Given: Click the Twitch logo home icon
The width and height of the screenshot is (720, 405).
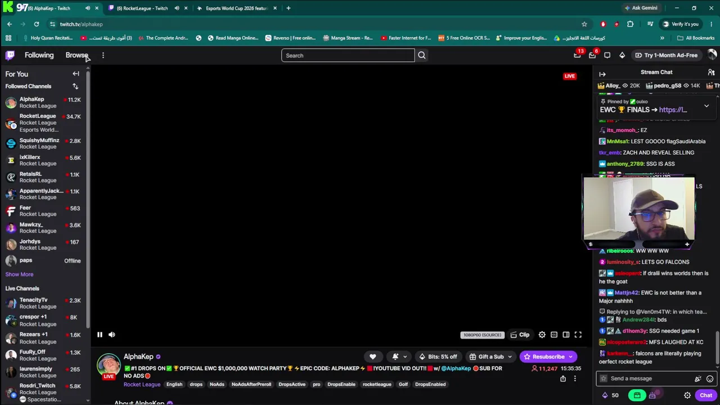Looking at the screenshot, I should tap(10, 55).
